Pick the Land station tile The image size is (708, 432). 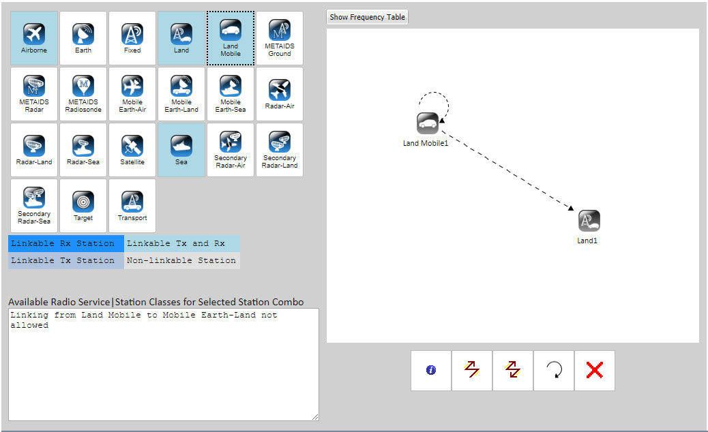tap(181, 38)
